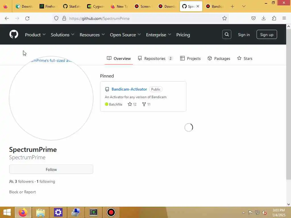Click the GitHub Octocat logo
Screen dimensions: 291x218
click(14, 34)
